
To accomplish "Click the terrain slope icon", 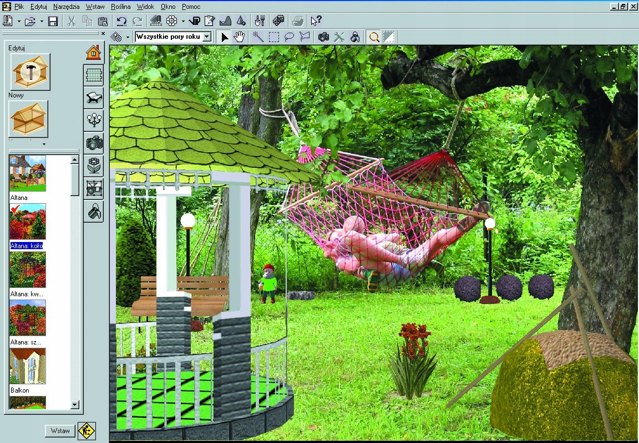I will tap(225, 20).
